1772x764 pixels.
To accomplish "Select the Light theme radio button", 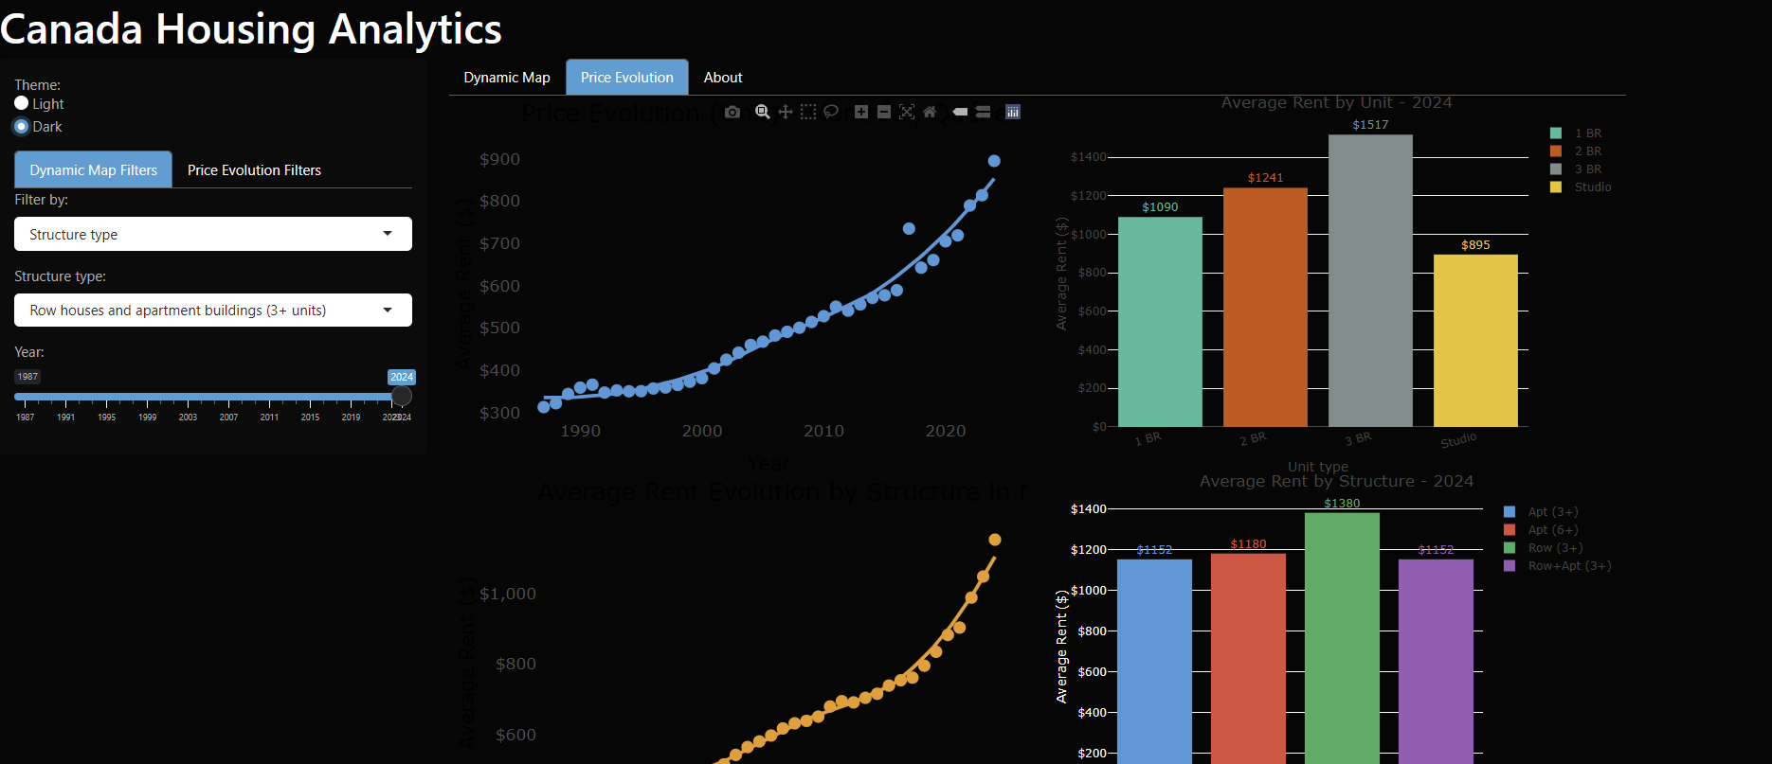I will pyautogui.click(x=22, y=103).
